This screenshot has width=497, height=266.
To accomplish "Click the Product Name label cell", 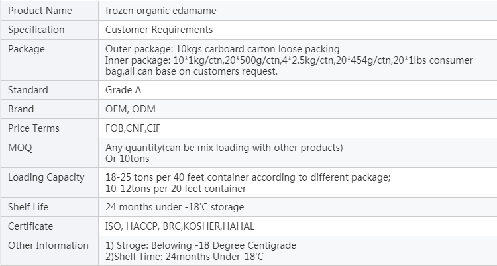I will (50, 11).
